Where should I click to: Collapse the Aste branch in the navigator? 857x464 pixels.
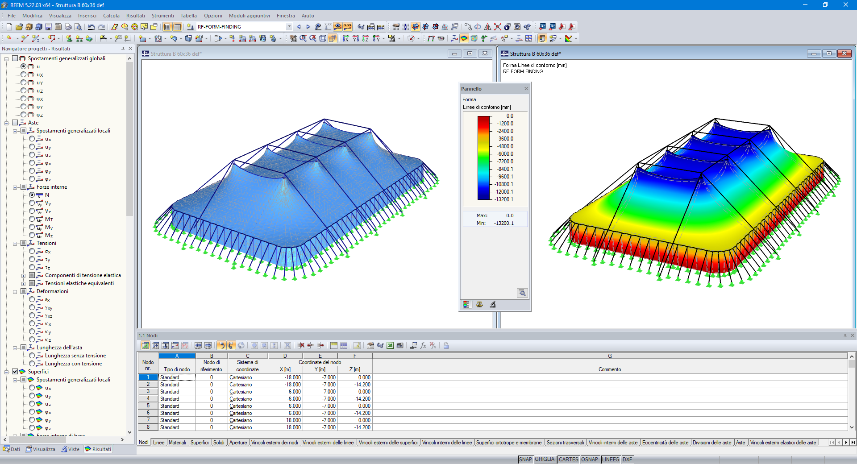(7, 123)
